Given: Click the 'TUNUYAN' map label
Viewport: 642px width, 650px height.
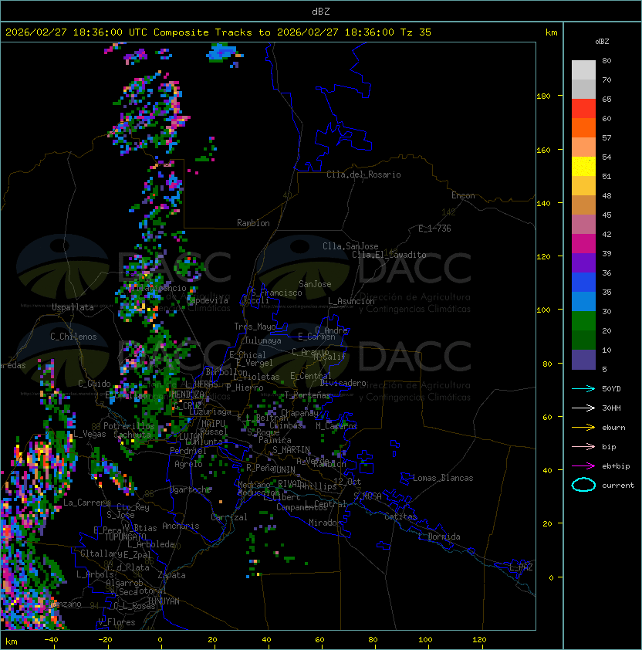Looking at the screenshot, I should pyautogui.click(x=164, y=601).
